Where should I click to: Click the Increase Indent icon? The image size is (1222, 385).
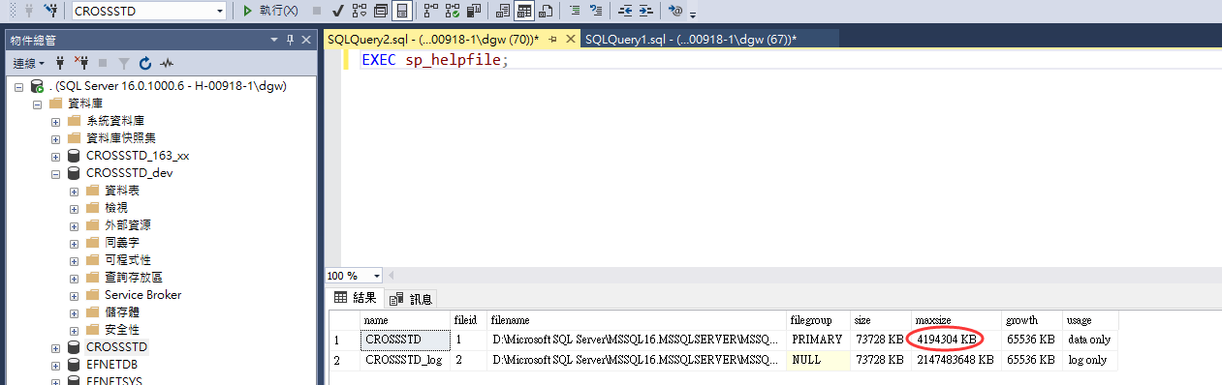[x=646, y=11]
